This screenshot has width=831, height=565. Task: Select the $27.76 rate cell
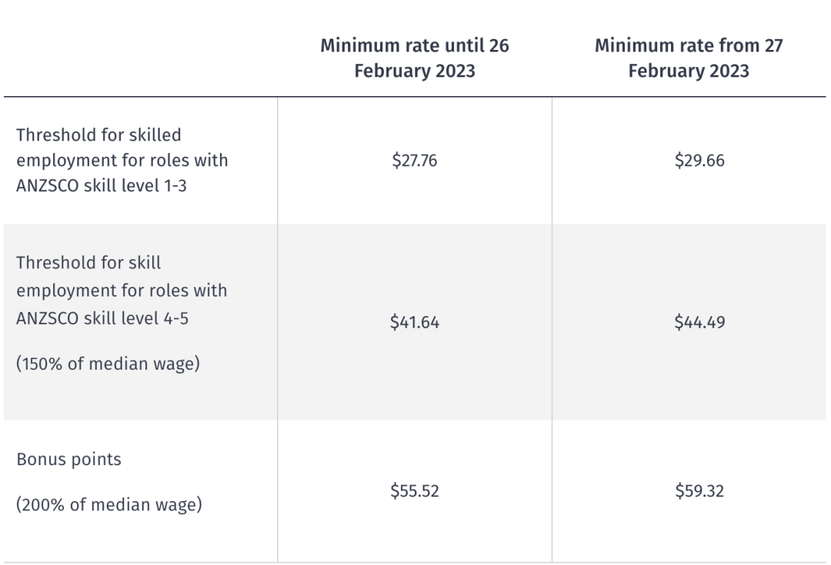[415, 160]
